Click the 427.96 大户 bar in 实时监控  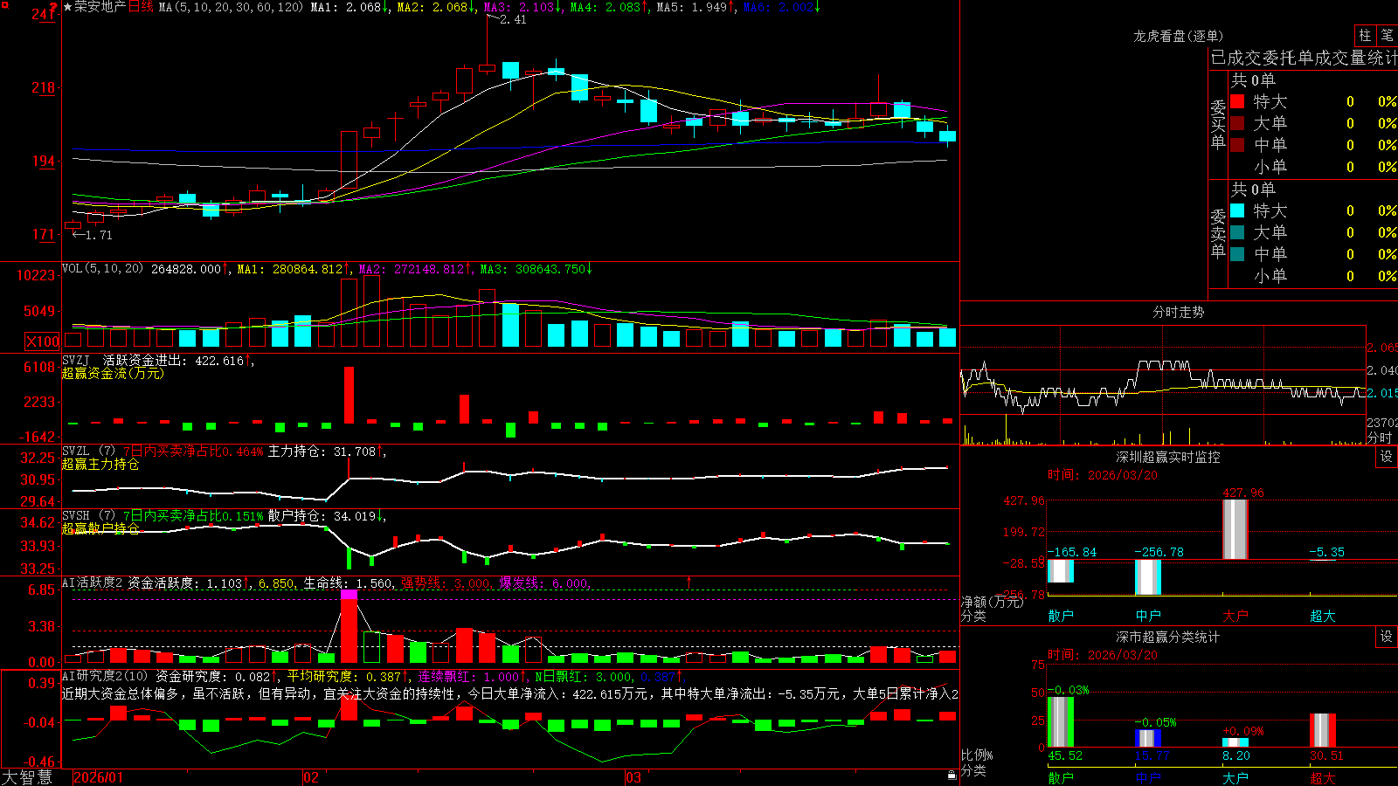click(x=1235, y=529)
